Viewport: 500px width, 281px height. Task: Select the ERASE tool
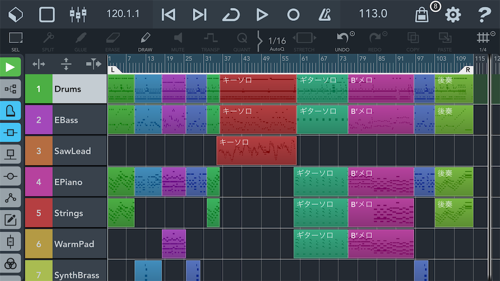pos(113,41)
